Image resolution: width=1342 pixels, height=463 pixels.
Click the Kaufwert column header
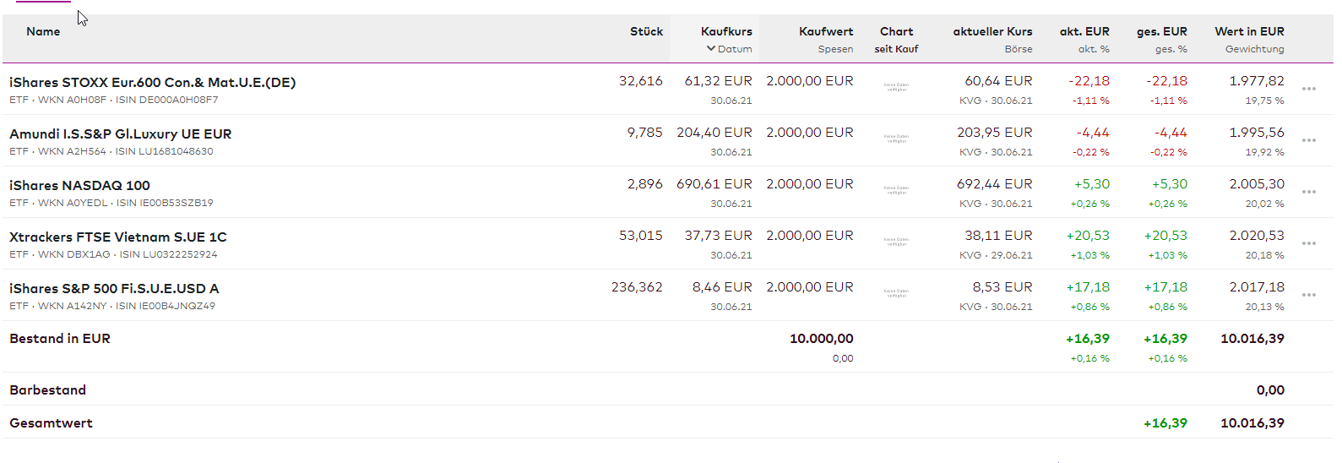[825, 32]
